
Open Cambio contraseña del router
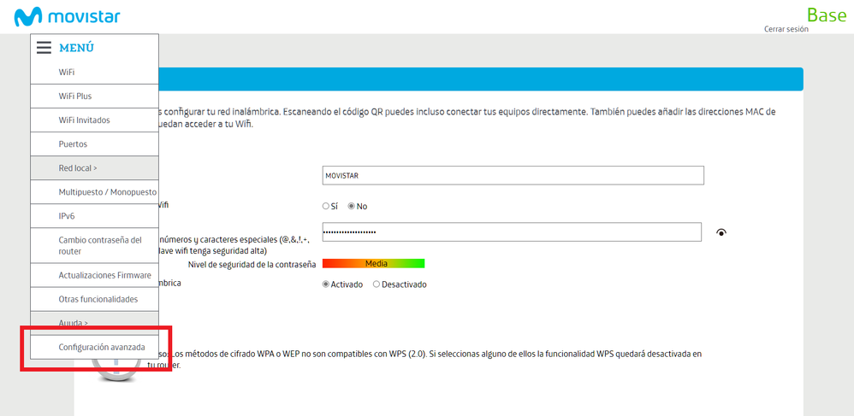99,245
